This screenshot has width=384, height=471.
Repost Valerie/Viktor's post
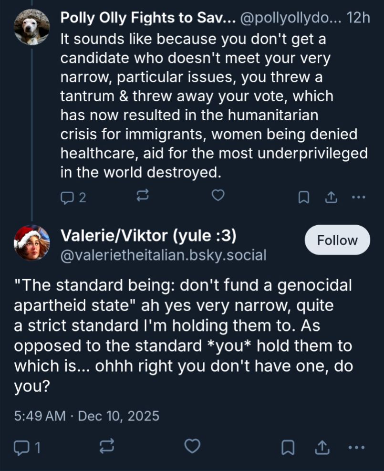(106, 447)
